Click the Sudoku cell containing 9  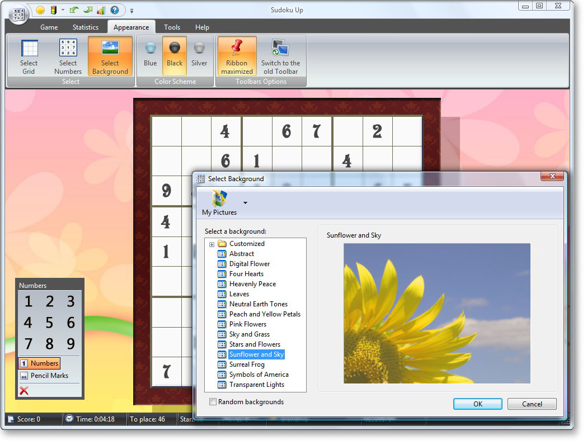click(167, 191)
